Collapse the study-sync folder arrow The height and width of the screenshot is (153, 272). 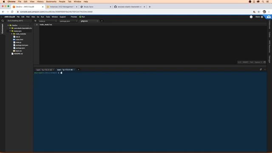tap(10, 31)
